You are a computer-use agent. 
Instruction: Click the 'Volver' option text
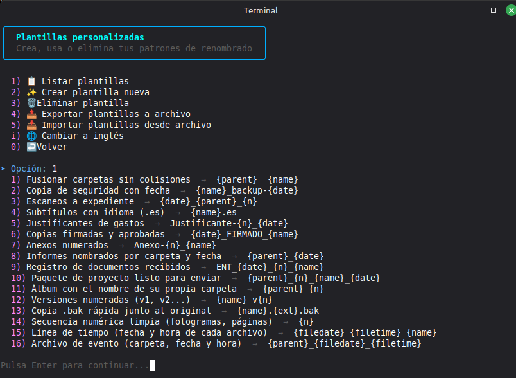click(x=52, y=147)
